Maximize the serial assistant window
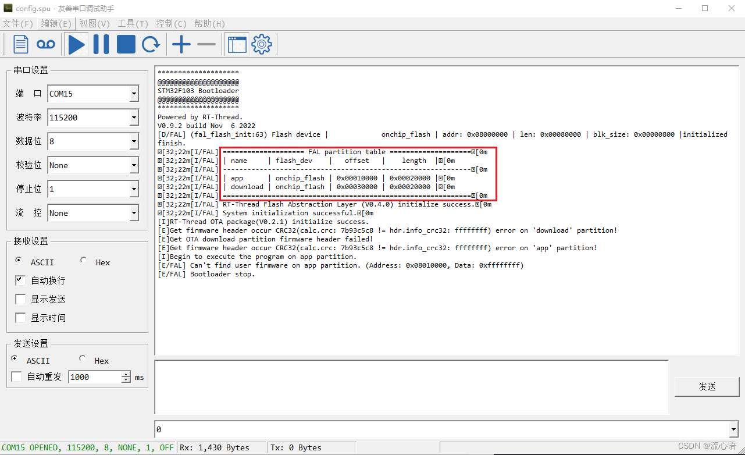Viewport: 745px width, 455px height. [705, 8]
